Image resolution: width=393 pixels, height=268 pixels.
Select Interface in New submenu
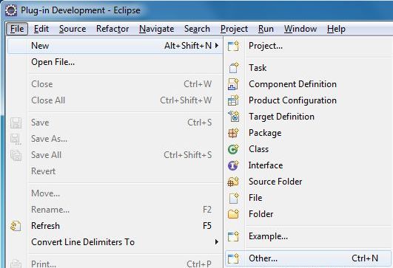click(x=308, y=165)
